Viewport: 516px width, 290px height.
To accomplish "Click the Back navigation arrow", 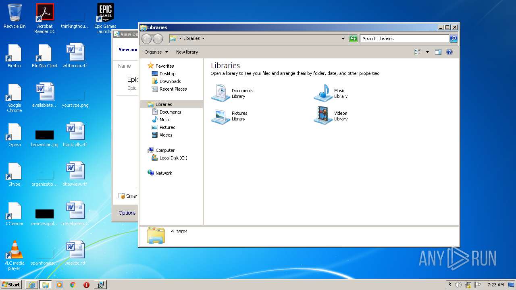I will pyautogui.click(x=147, y=39).
